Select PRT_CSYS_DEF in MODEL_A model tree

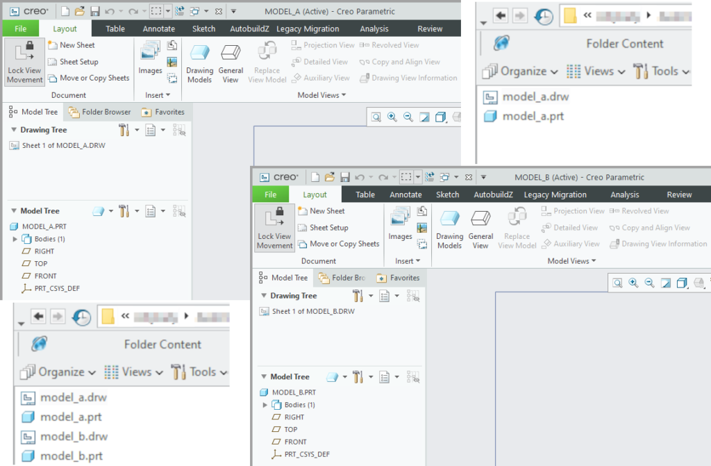[x=51, y=289]
